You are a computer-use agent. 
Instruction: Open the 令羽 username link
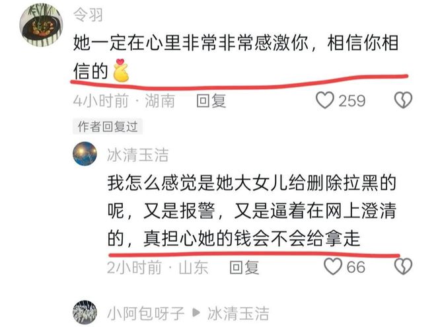(x=88, y=15)
